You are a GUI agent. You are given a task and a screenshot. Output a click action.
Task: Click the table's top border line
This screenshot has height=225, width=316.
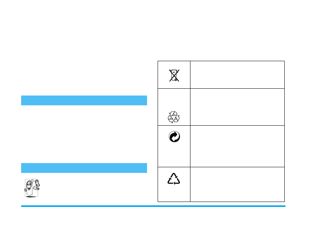[x=221, y=61]
